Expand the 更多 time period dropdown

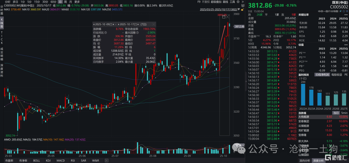(x=77, y=2)
